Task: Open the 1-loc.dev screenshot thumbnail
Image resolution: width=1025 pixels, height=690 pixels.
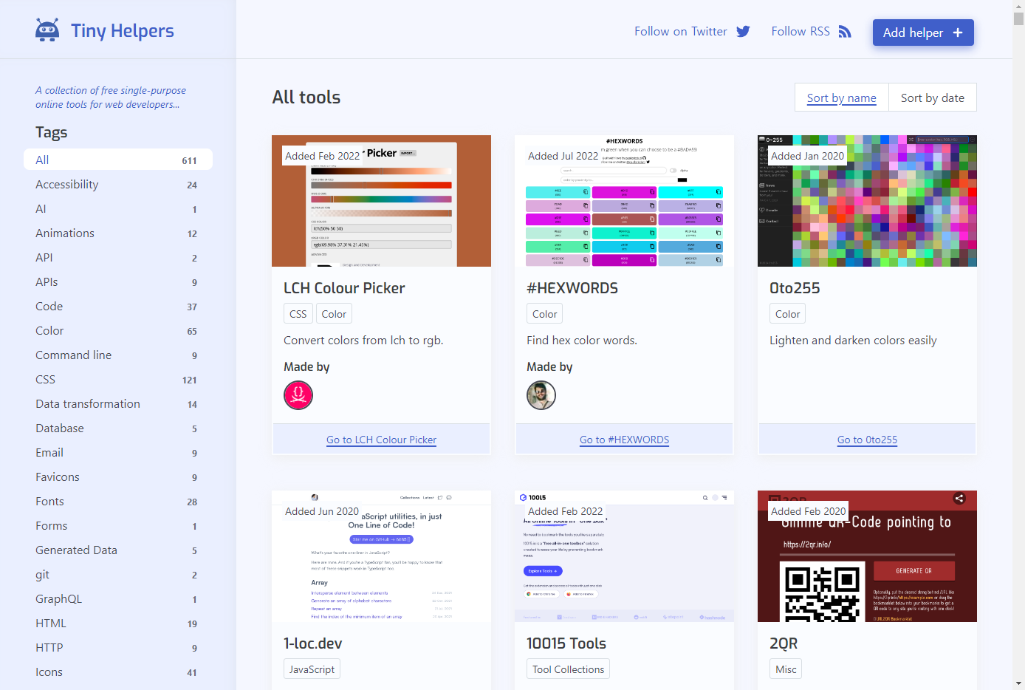Action: [381, 556]
